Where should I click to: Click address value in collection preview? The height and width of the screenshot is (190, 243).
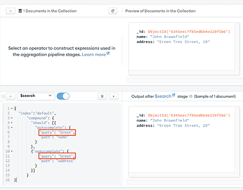tap(183, 42)
